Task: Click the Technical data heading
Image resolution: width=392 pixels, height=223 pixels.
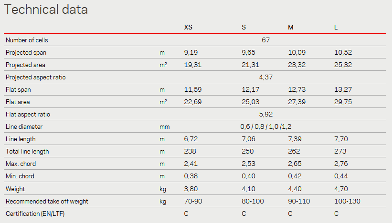Action: point(46,10)
